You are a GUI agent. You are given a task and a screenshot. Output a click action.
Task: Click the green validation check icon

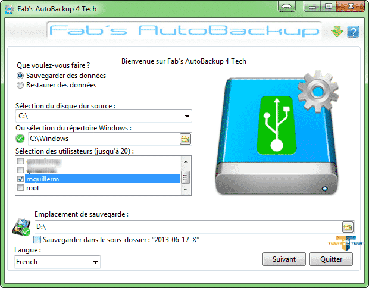point(20,139)
